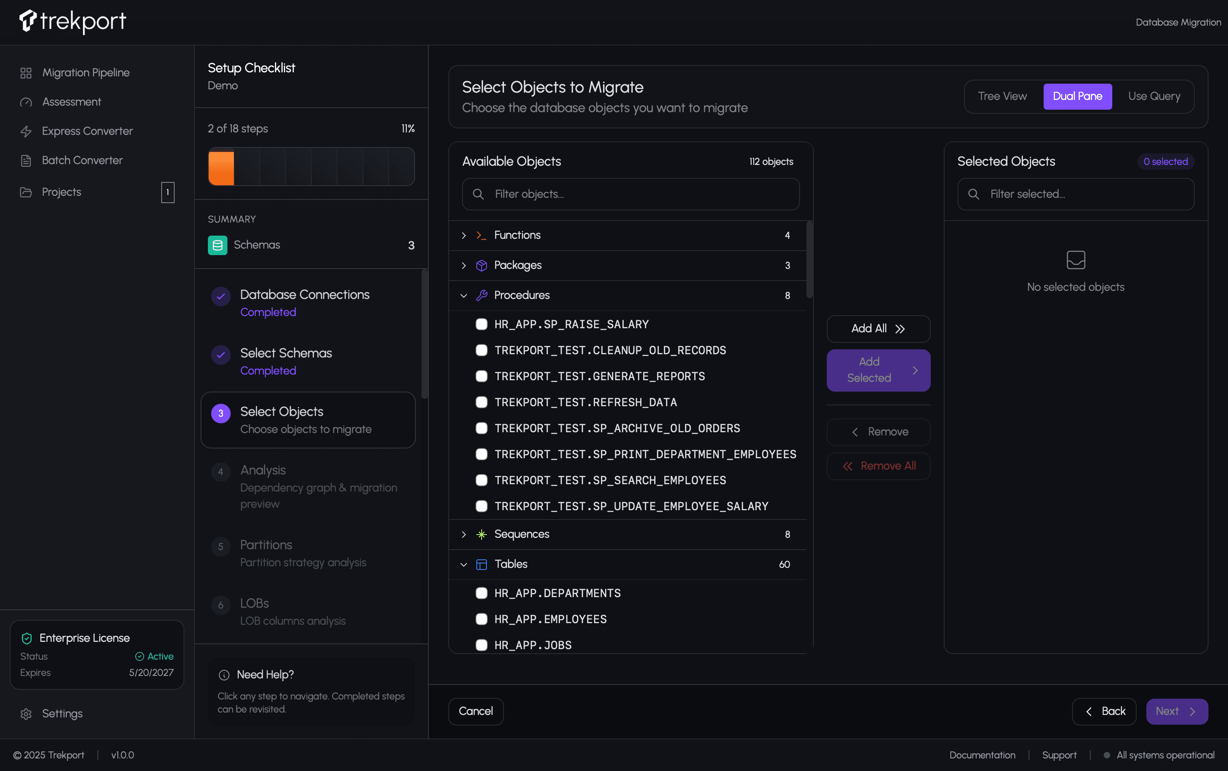Click the Procedures wrench icon

(481, 296)
